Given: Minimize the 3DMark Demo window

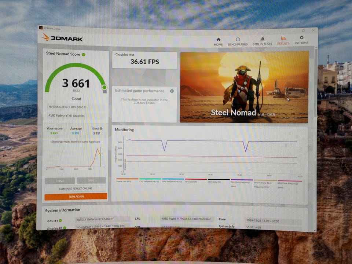Looking at the screenshot, I should click(294, 30).
